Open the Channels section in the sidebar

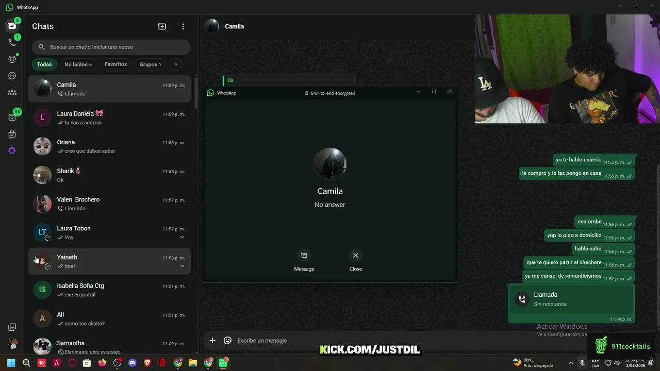(12, 76)
